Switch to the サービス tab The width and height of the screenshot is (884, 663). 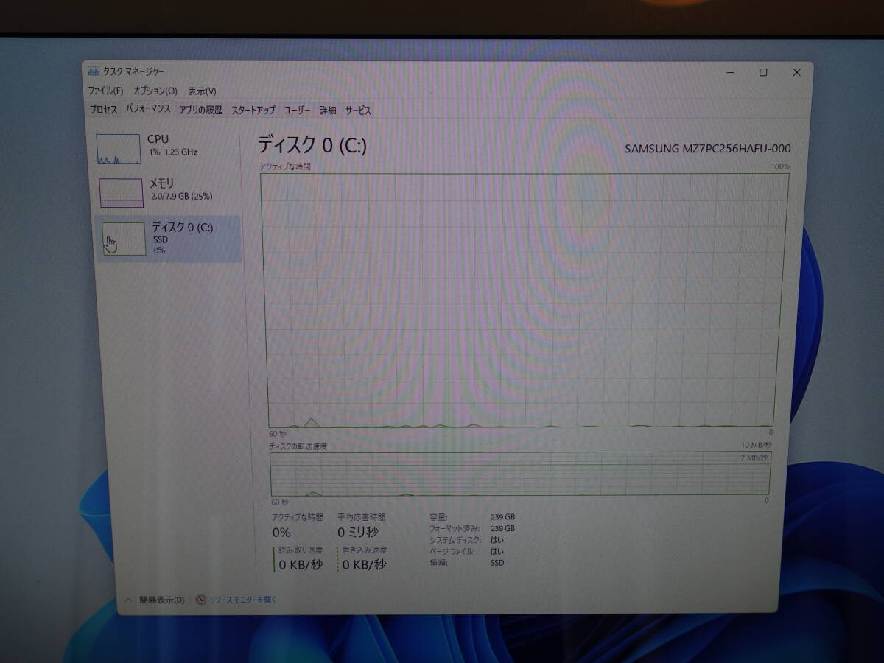358,110
